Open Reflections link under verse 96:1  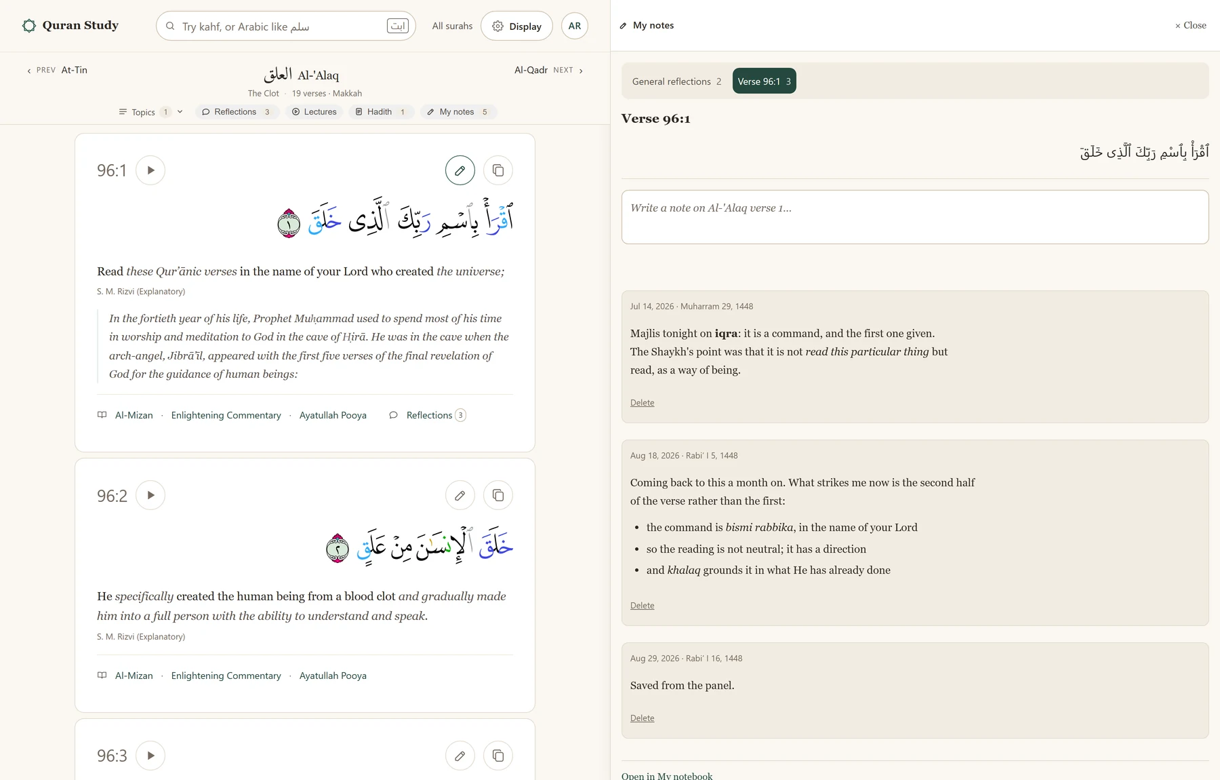[x=428, y=415]
